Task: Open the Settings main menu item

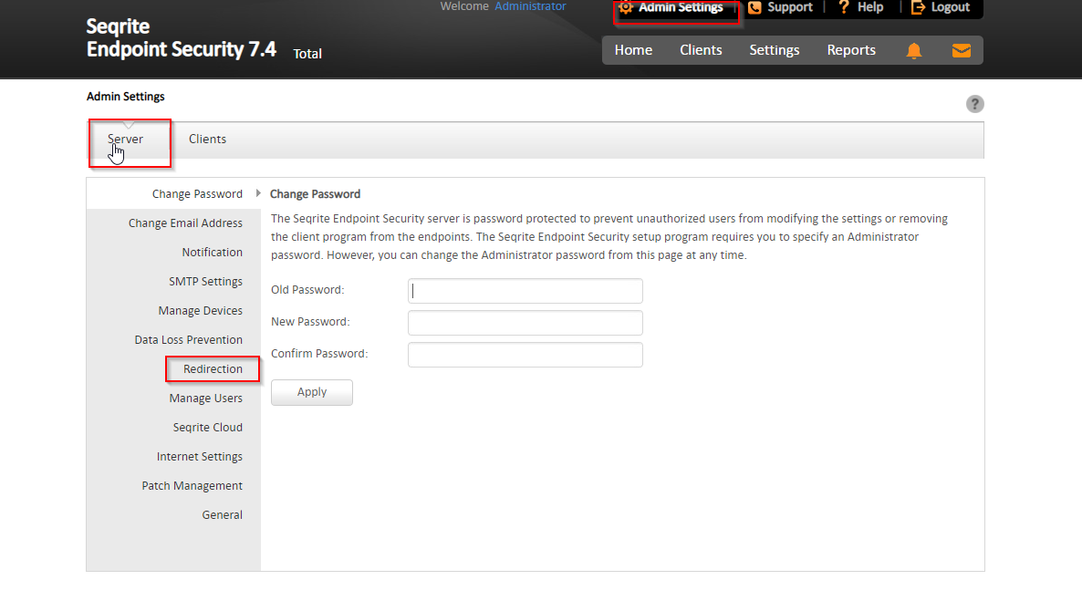Action: point(775,50)
